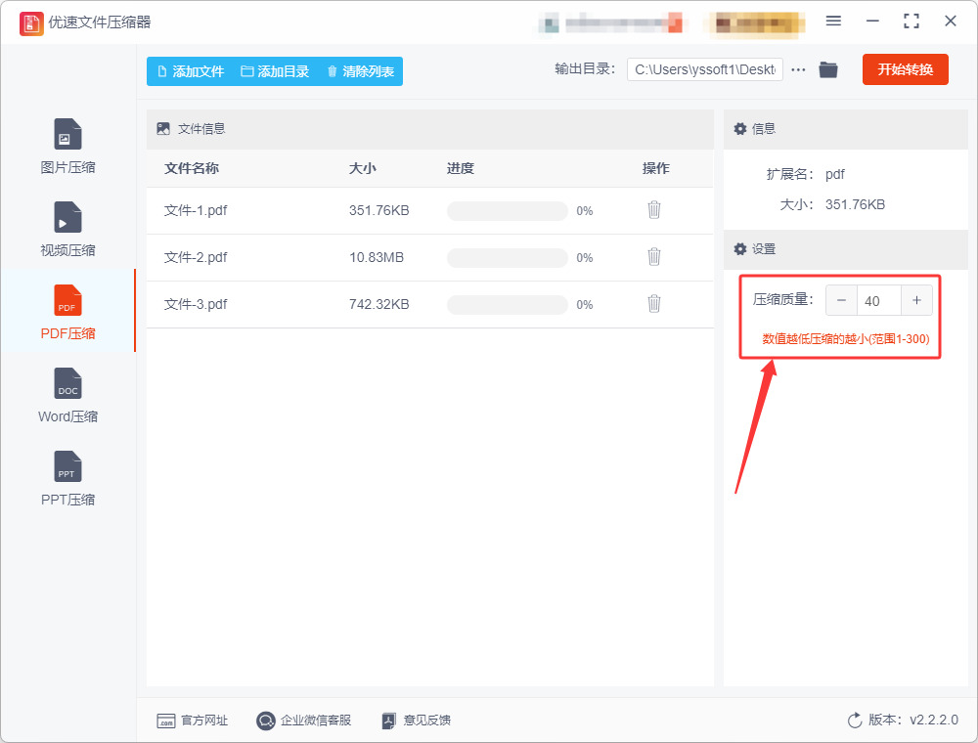Click the output directory path field
The width and height of the screenshot is (978, 743).
705,69
